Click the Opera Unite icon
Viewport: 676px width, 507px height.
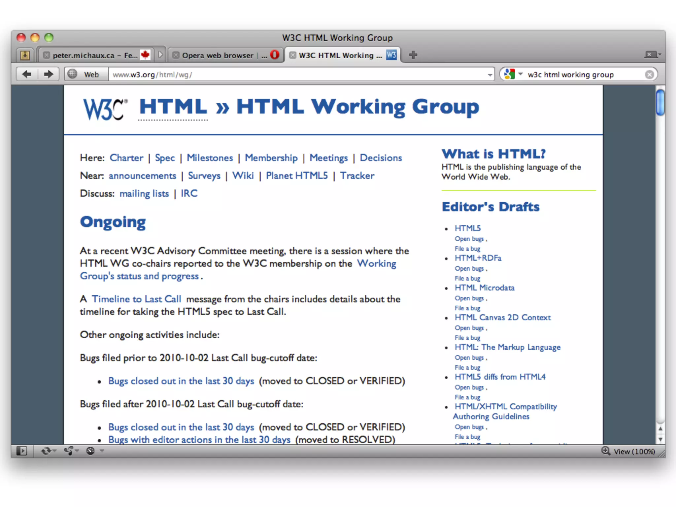[69, 451]
